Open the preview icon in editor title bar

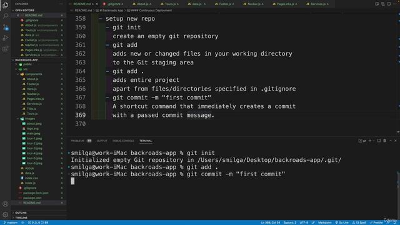[x=377, y=4]
